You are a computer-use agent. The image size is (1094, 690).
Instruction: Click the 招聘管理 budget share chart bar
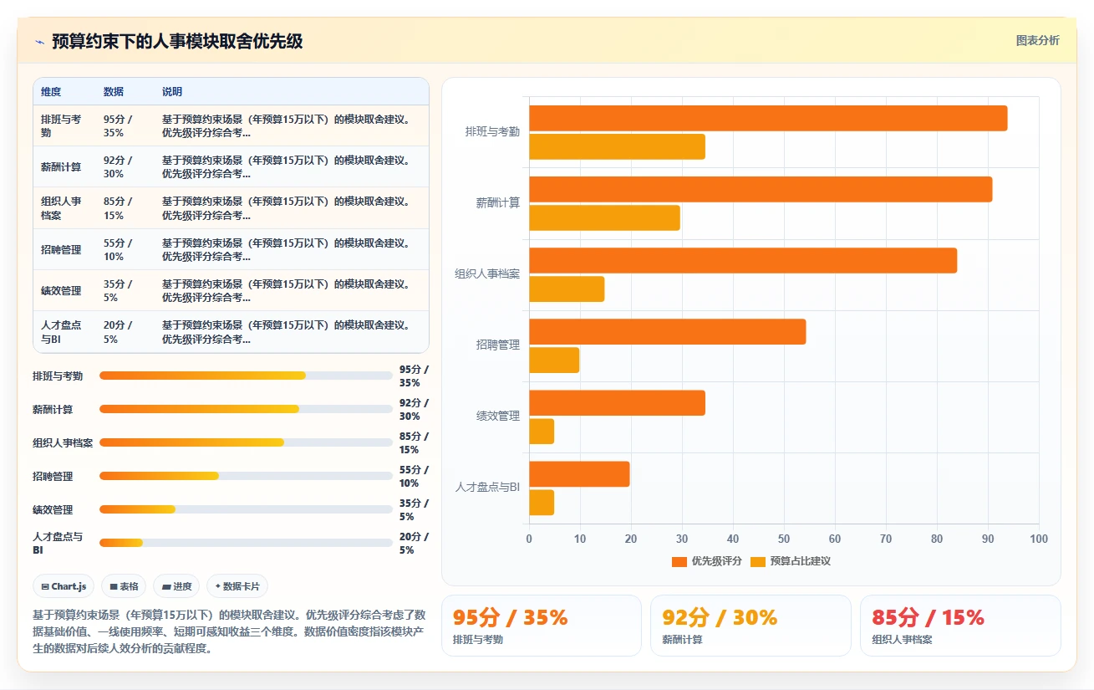(x=554, y=360)
